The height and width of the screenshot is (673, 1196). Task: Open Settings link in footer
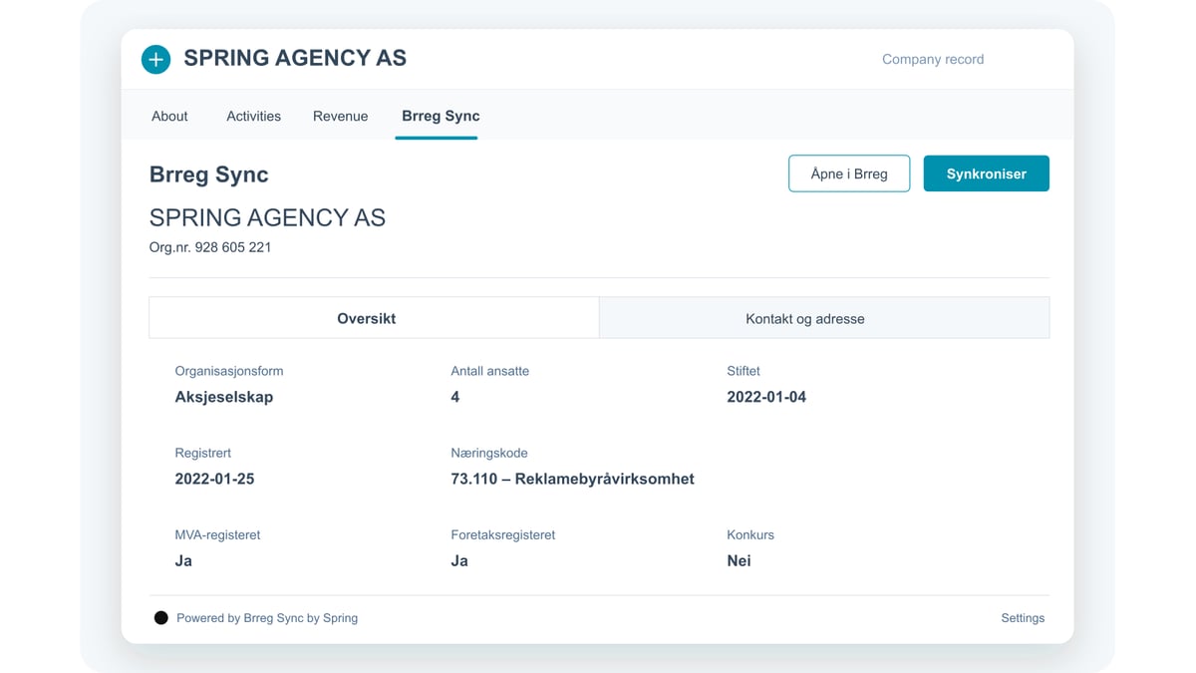[1023, 618]
